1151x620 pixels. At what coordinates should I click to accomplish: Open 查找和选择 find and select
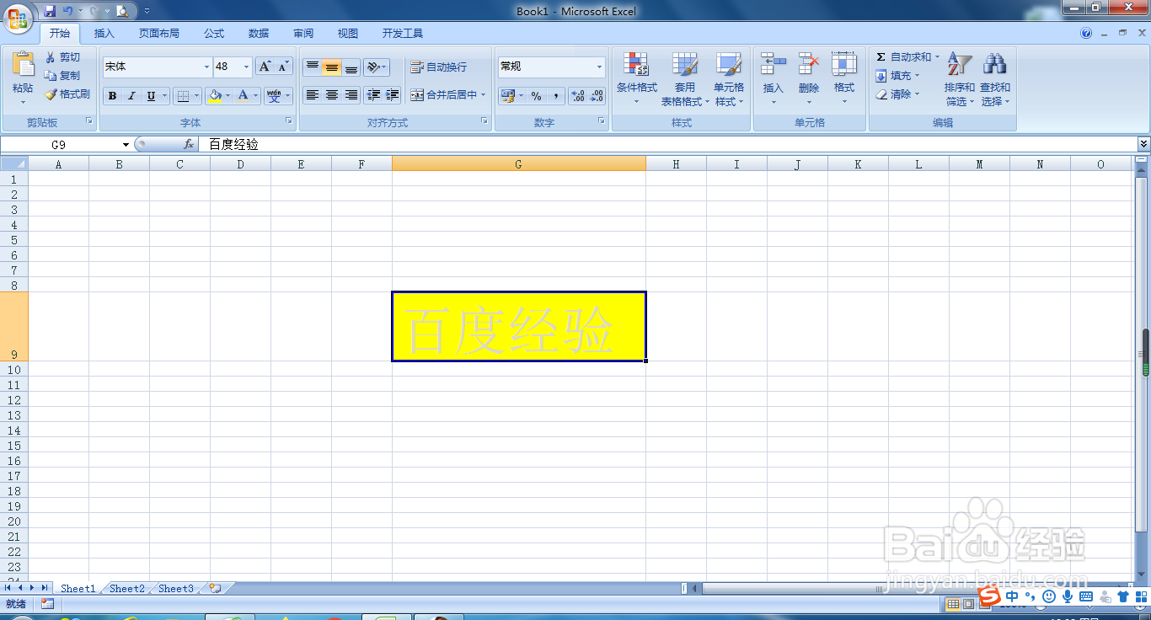994,78
